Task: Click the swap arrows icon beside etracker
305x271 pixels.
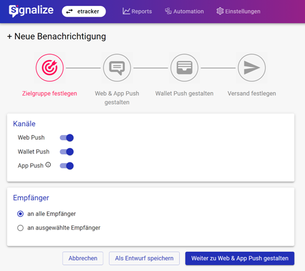Action: [69, 11]
